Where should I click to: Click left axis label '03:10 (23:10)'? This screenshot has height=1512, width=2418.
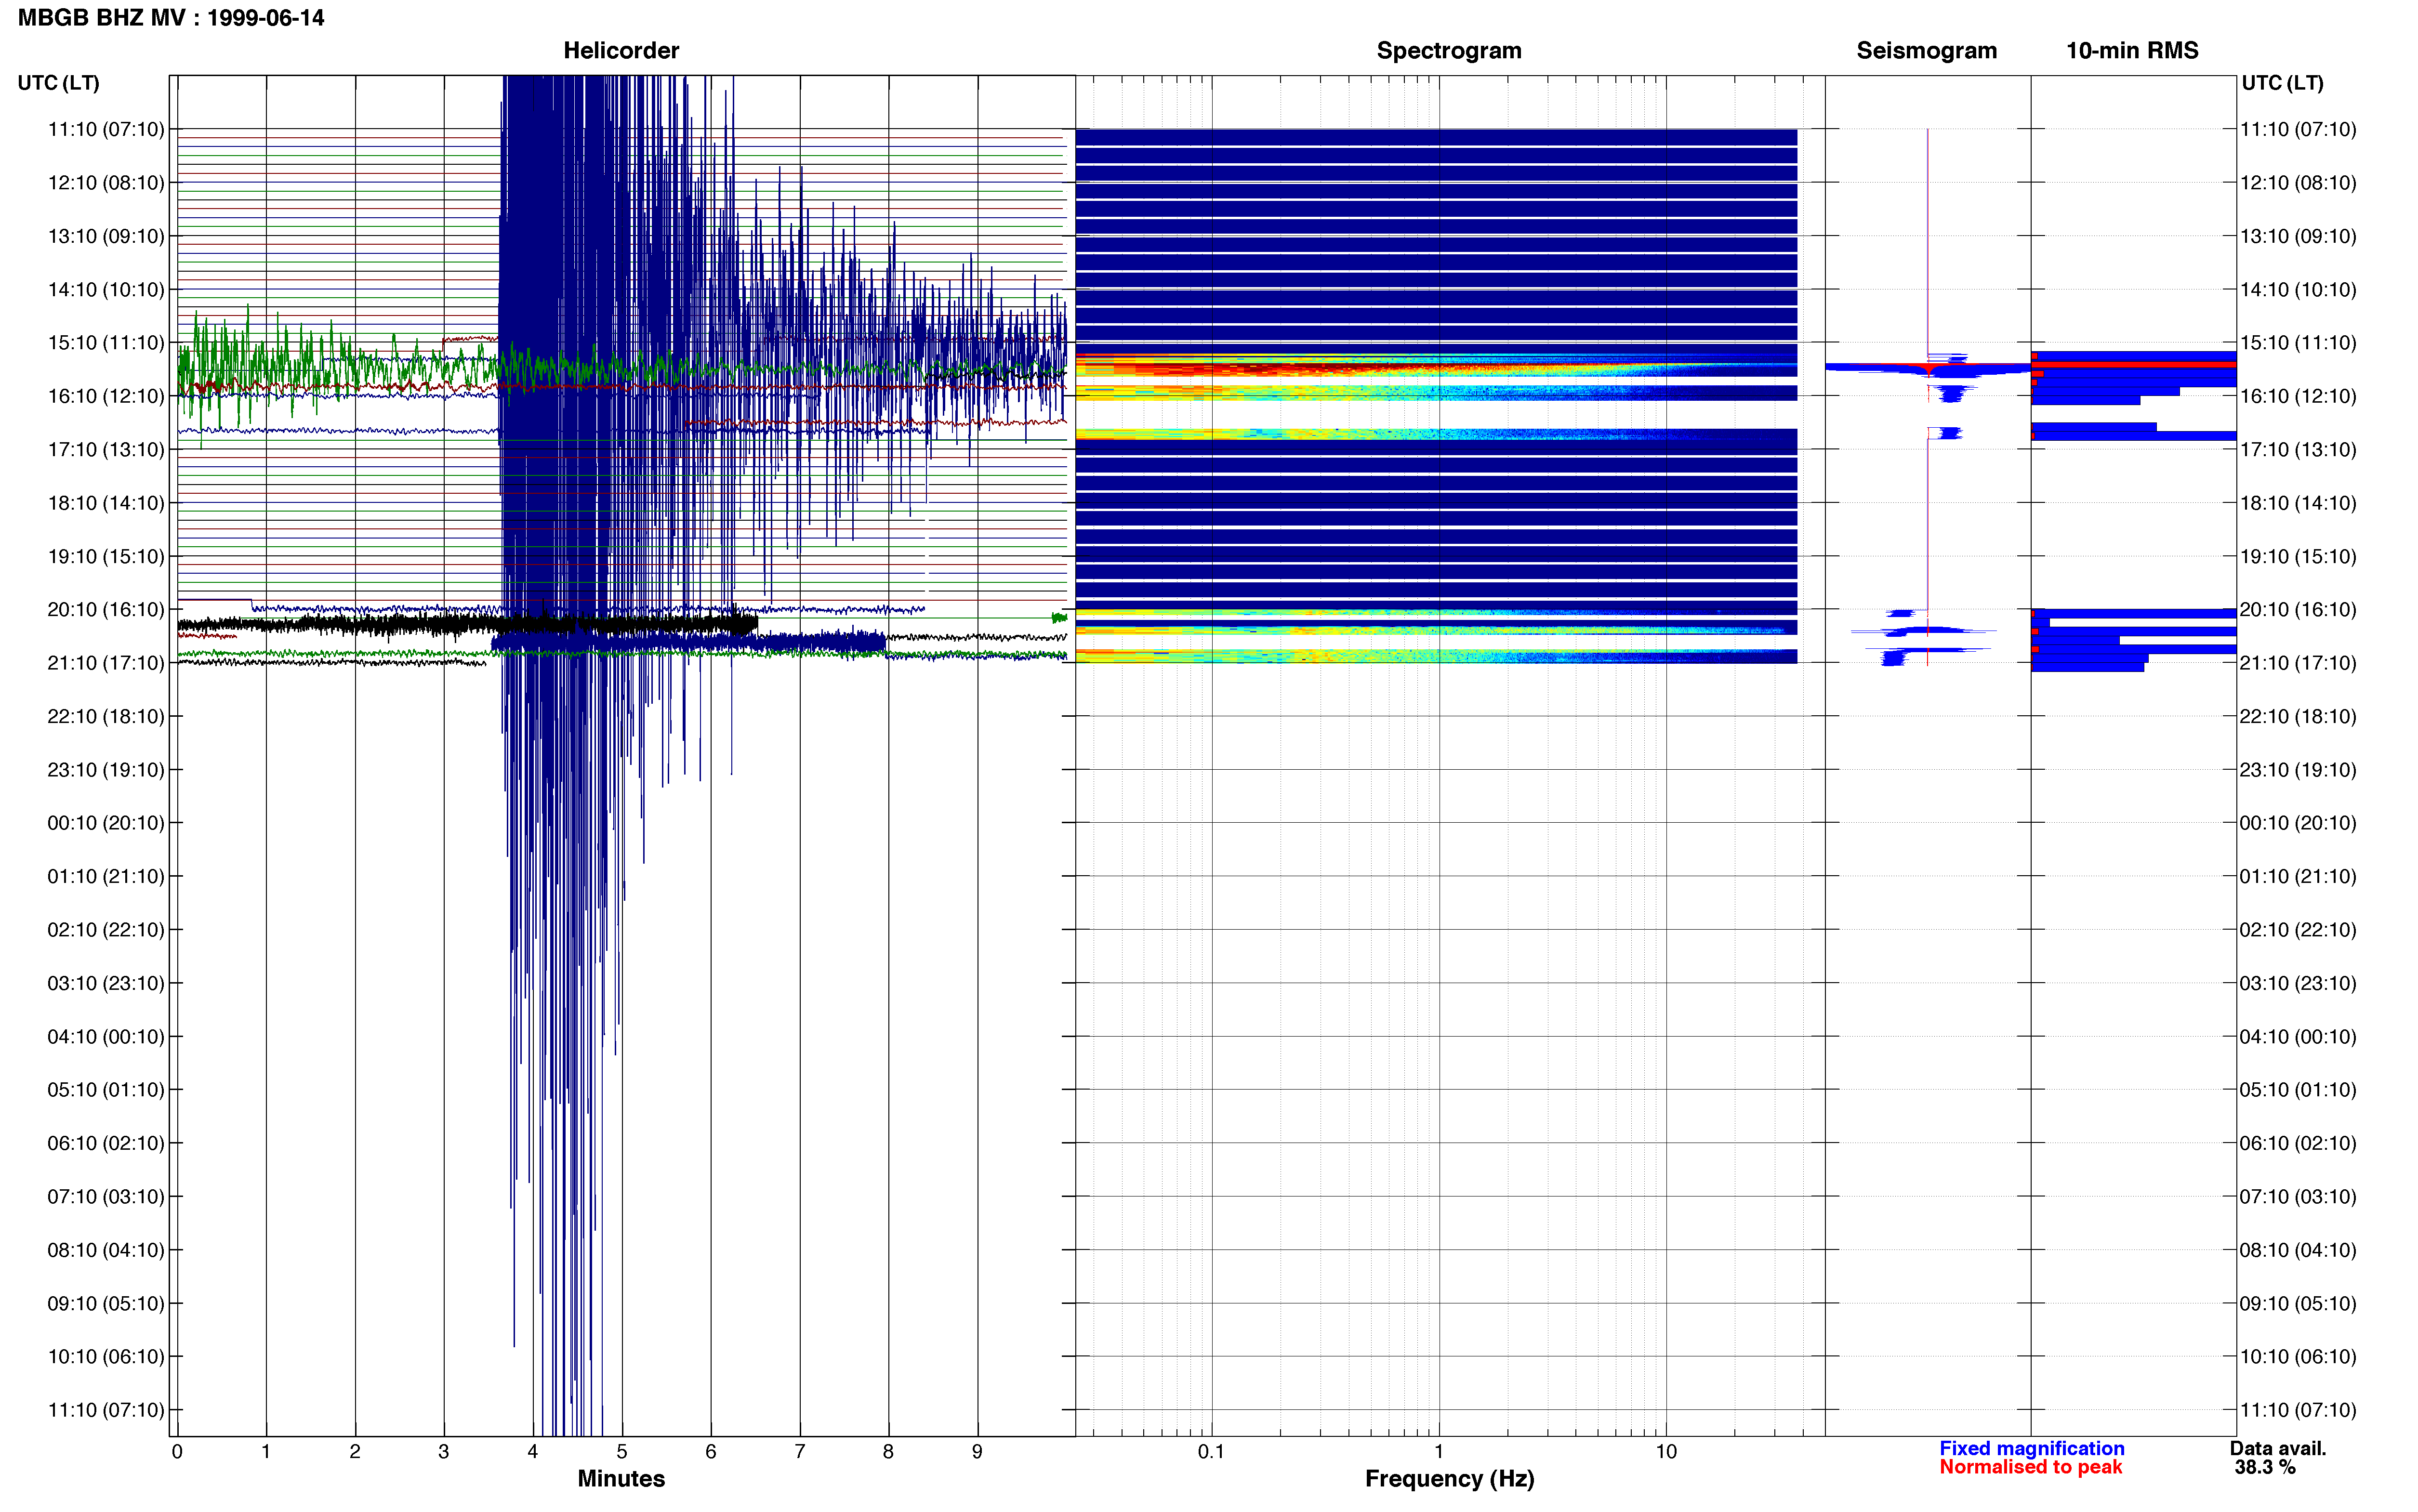click(106, 983)
